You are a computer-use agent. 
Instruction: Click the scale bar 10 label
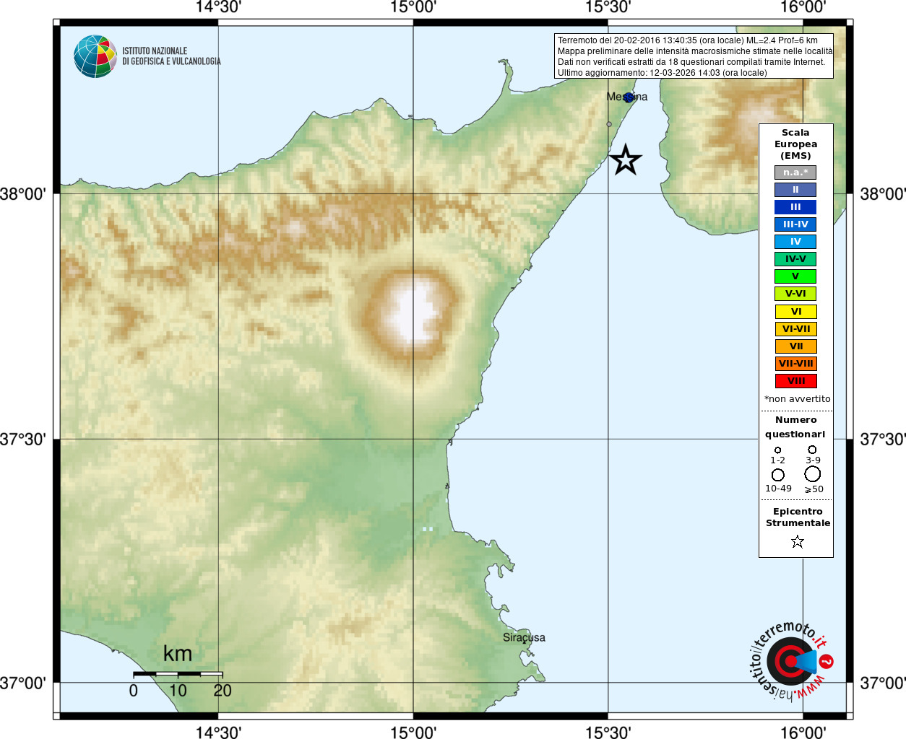pyautogui.click(x=178, y=691)
